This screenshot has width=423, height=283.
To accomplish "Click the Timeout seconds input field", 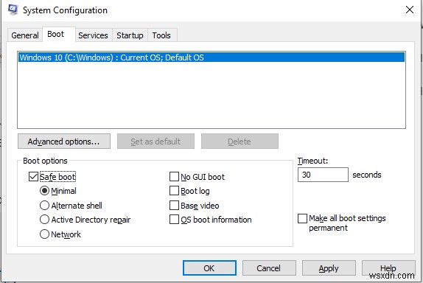I will coord(323,175).
